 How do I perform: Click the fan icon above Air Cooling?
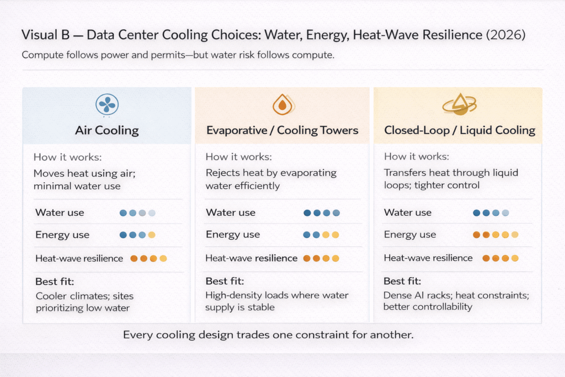point(106,105)
